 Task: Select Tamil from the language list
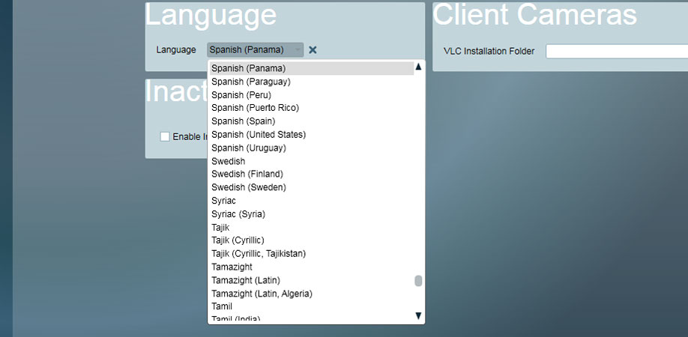coord(222,306)
